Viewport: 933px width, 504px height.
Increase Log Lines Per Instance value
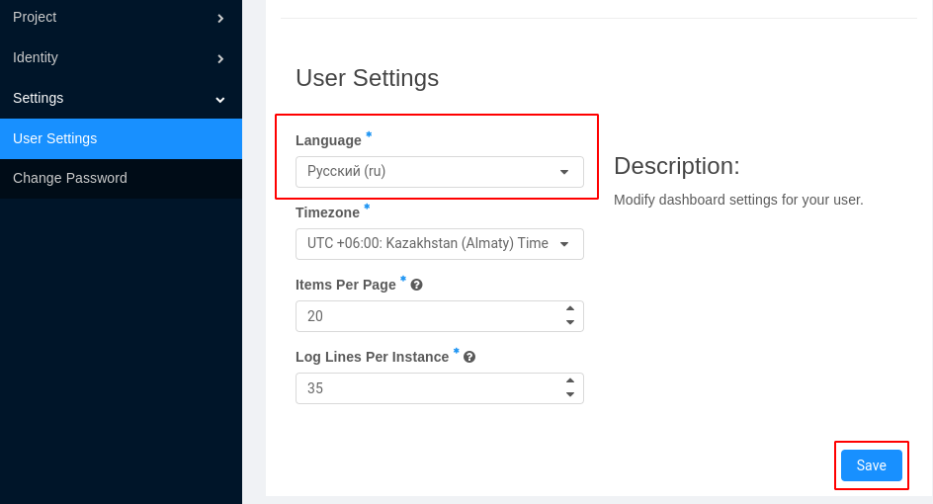coord(570,380)
